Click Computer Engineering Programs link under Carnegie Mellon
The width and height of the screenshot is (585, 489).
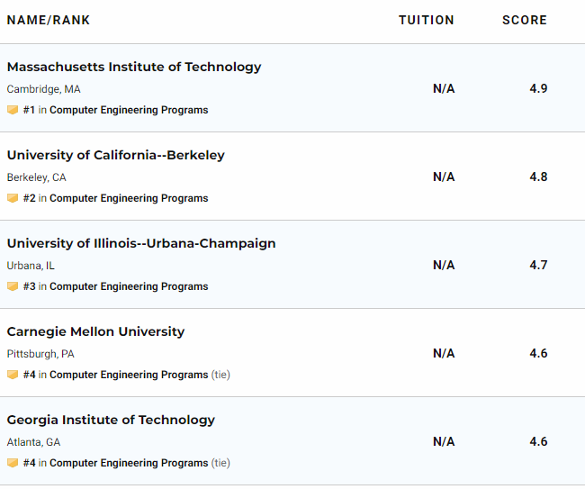[129, 375]
